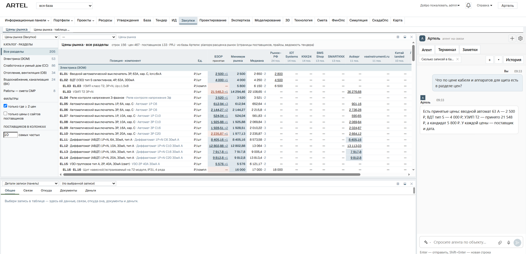Attach a file with the paperclip icon
The height and width of the screenshot is (254, 526).
500,242
